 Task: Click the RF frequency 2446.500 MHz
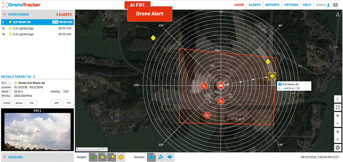(23, 96)
